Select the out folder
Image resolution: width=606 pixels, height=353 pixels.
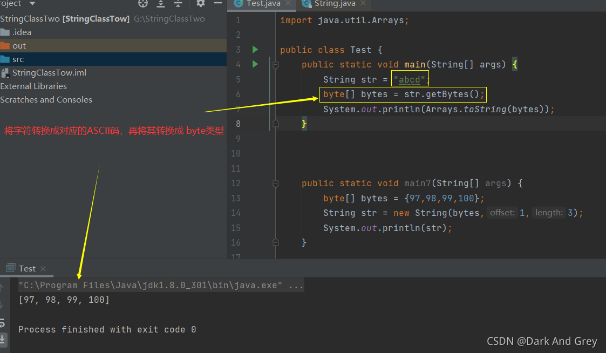tap(113, 46)
